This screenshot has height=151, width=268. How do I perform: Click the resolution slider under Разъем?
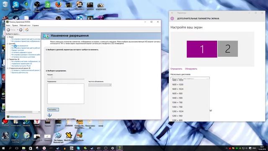(x=66, y=79)
